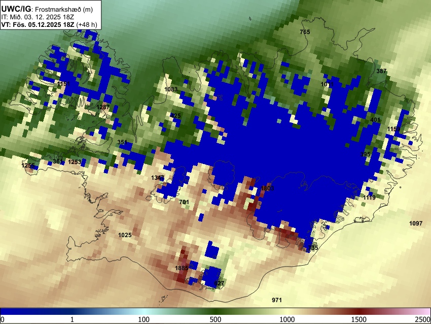Click the colorbar tick label 2500

tap(423, 319)
